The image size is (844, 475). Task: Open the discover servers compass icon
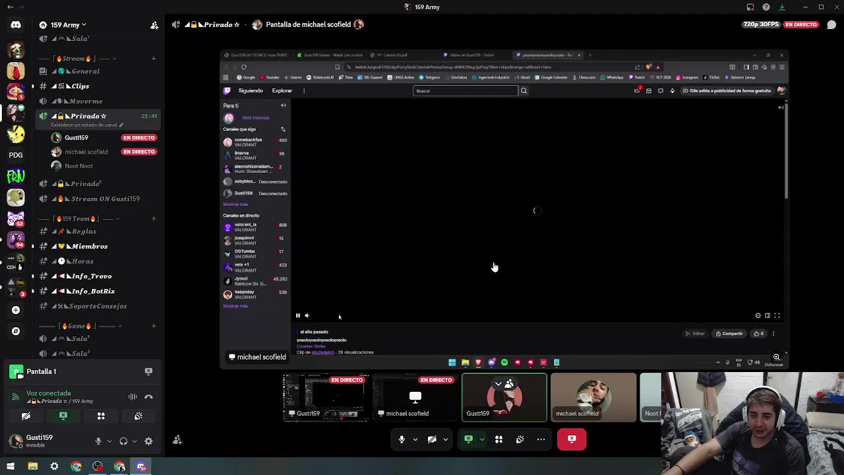(x=16, y=331)
